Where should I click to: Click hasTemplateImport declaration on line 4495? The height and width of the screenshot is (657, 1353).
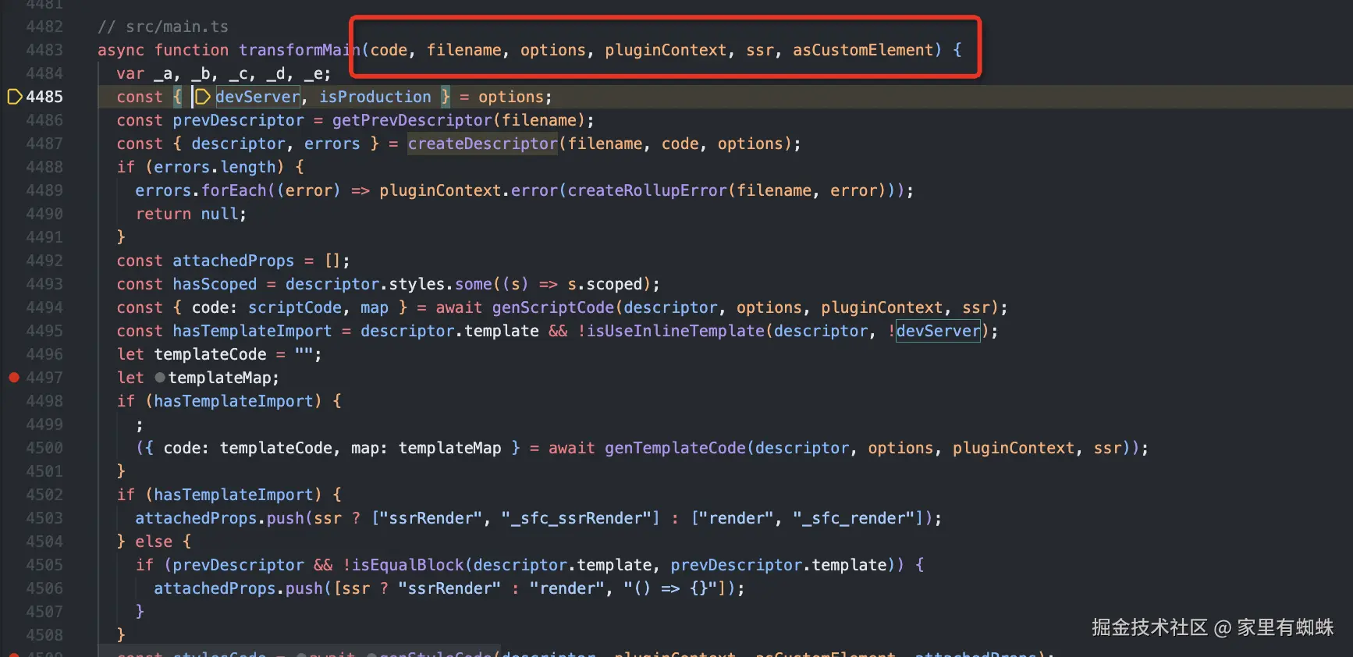[x=252, y=331]
